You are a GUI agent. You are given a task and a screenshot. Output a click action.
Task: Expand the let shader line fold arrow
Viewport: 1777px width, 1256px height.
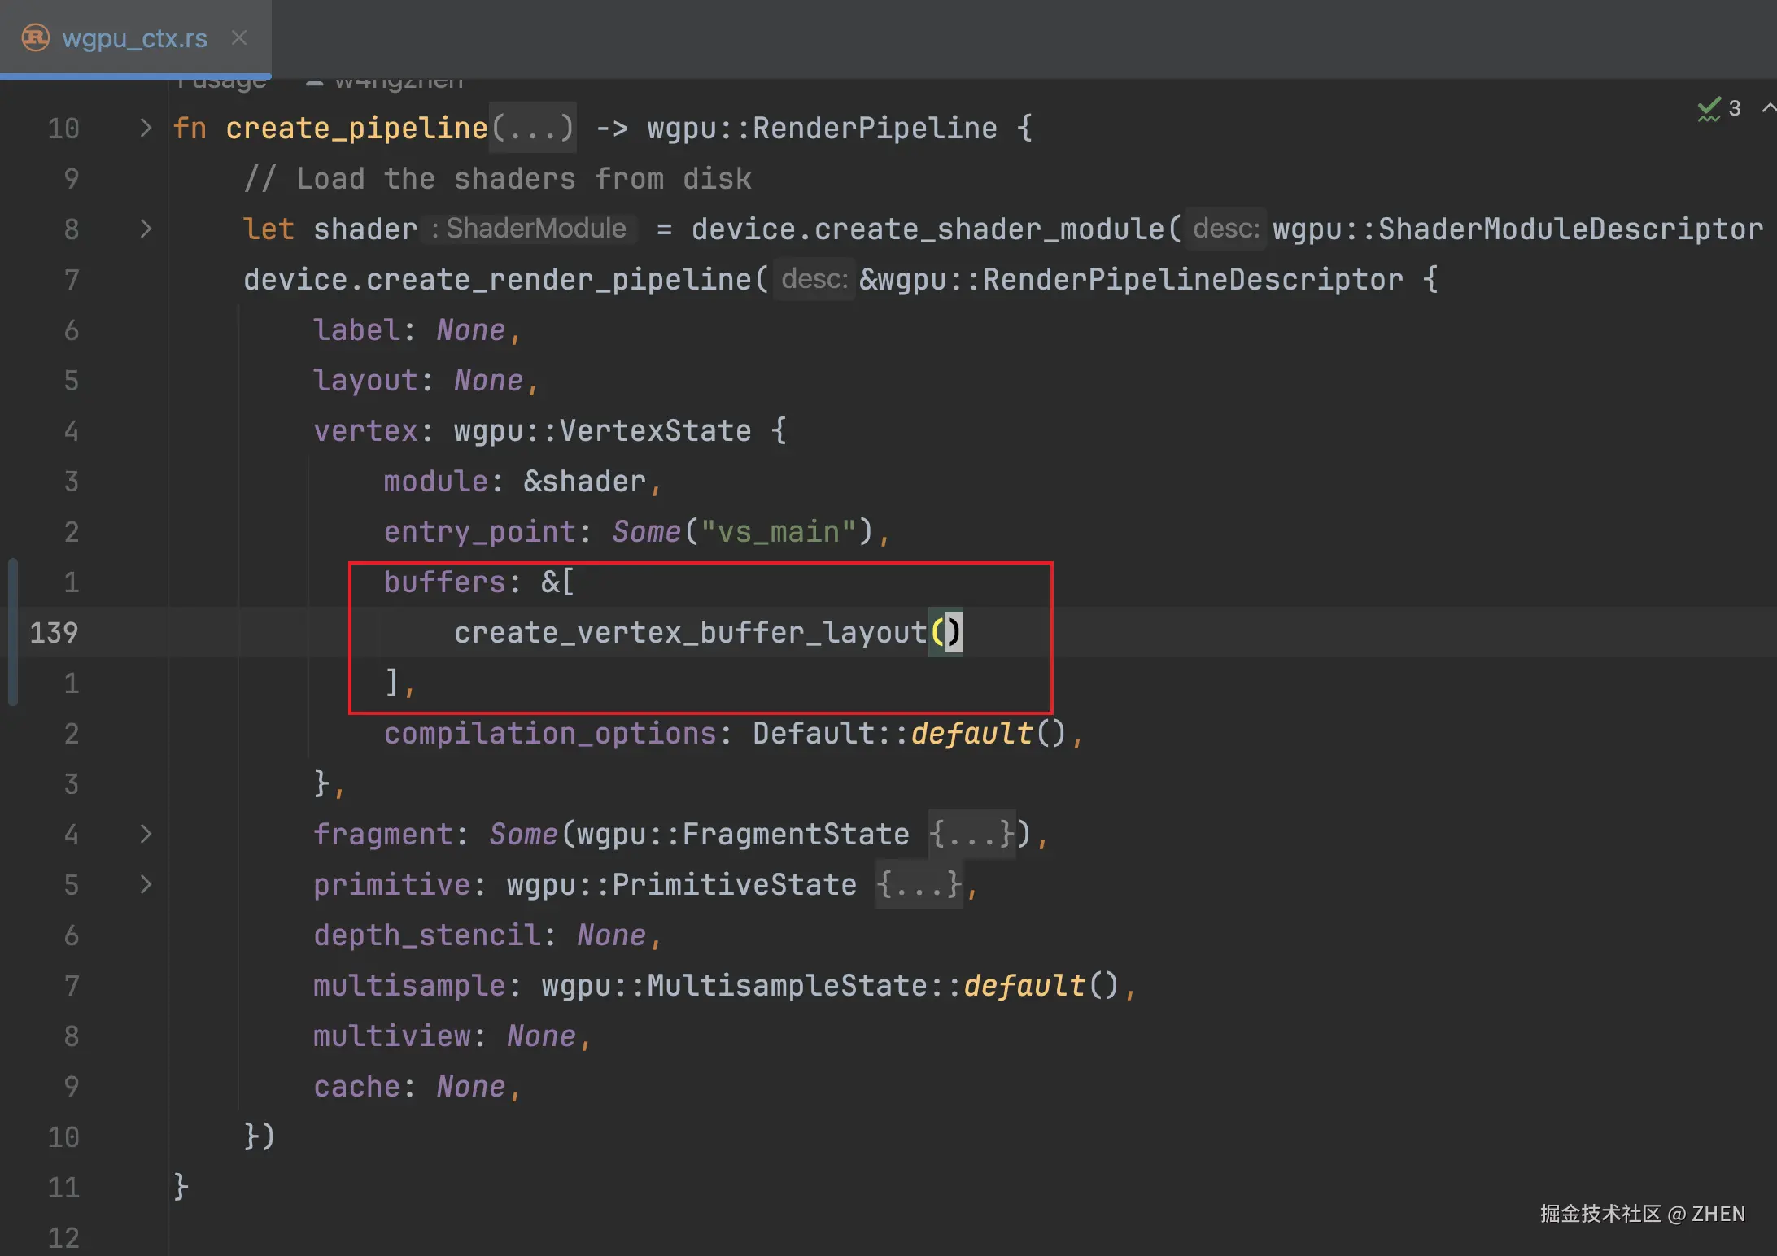[146, 229]
